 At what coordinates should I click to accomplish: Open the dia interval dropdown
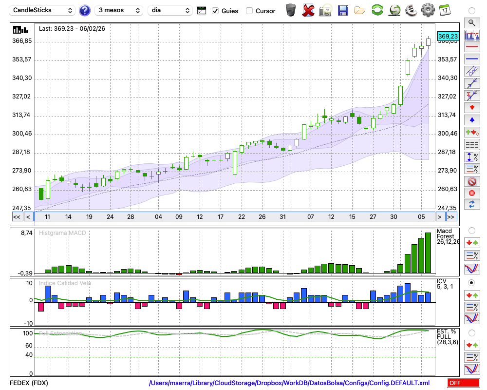170,10
